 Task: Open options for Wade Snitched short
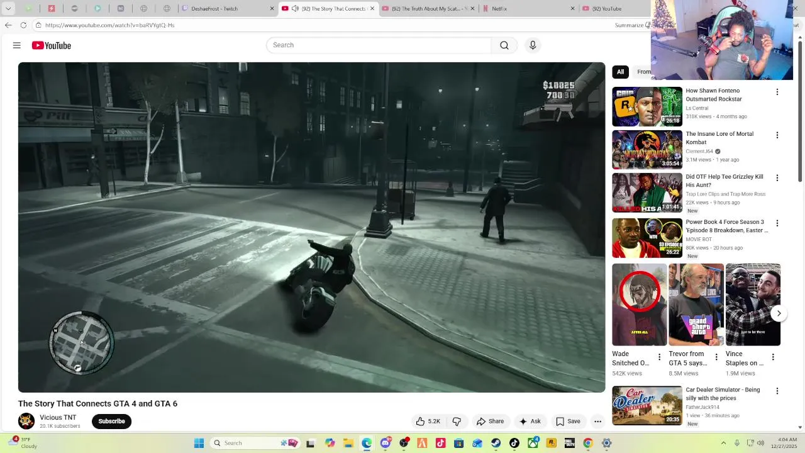pyautogui.click(x=659, y=357)
